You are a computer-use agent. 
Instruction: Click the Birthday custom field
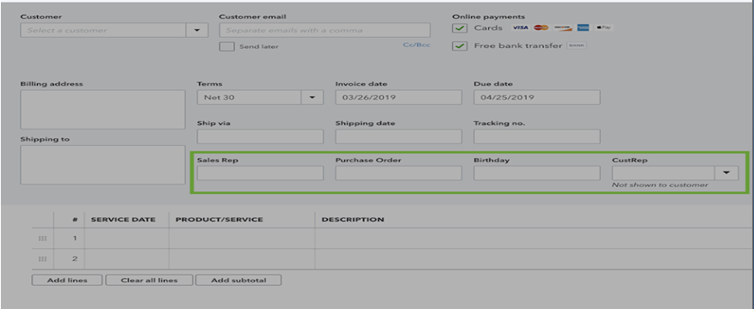(x=537, y=173)
